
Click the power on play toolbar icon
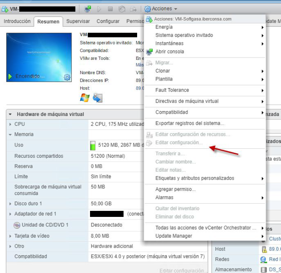[x=99, y=9]
